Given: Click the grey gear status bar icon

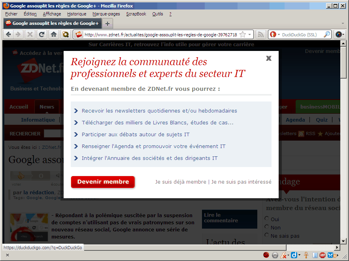Looking at the screenshot, I should (275, 255).
